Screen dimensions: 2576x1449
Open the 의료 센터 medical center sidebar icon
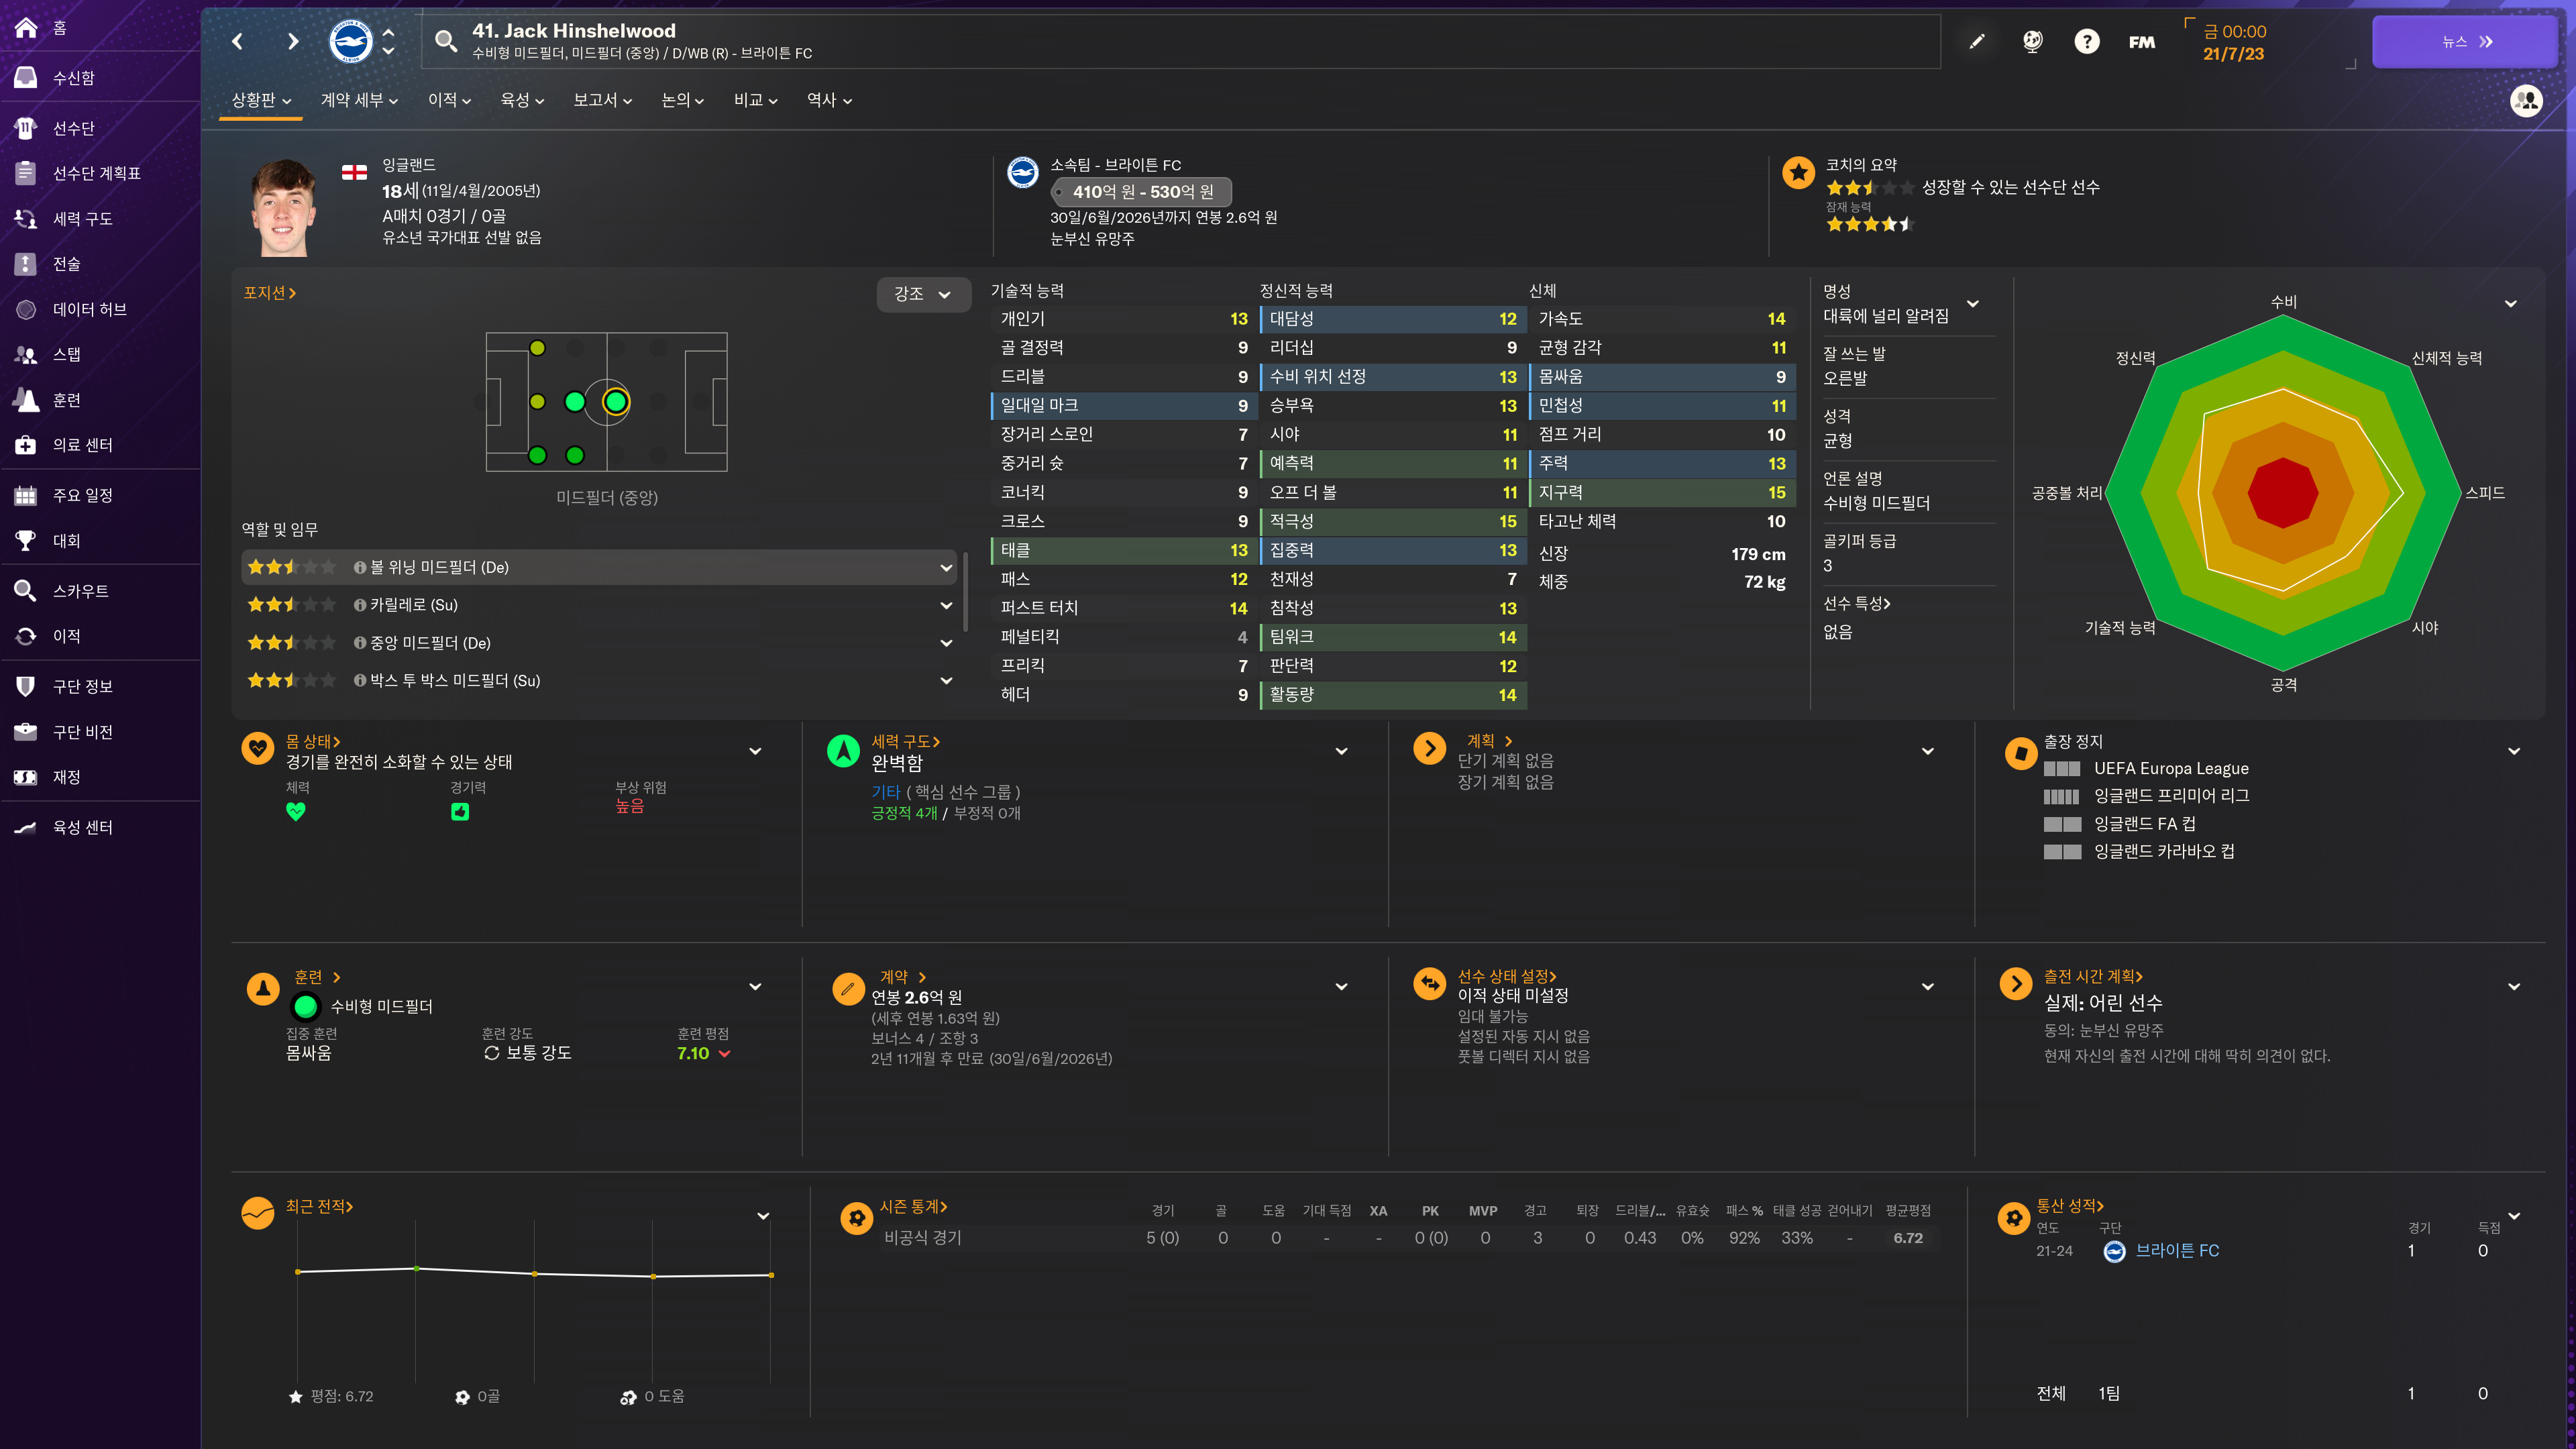click(26, 445)
